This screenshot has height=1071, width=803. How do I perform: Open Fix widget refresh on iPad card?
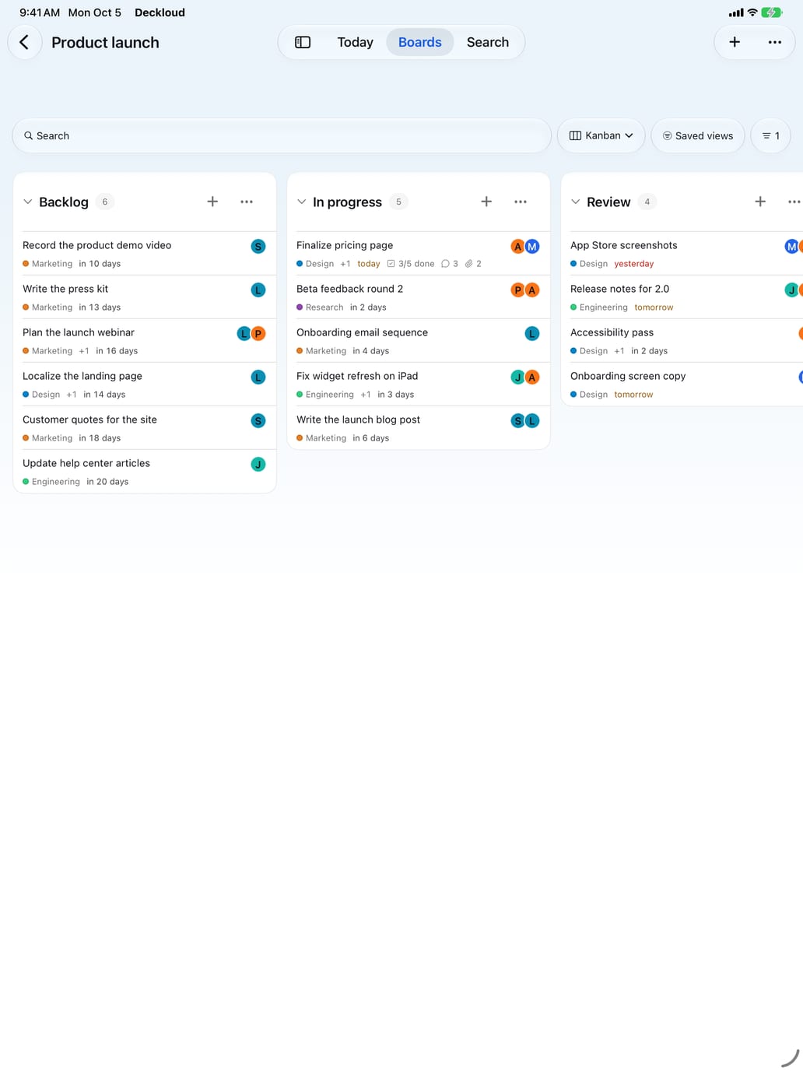pyautogui.click(x=419, y=385)
